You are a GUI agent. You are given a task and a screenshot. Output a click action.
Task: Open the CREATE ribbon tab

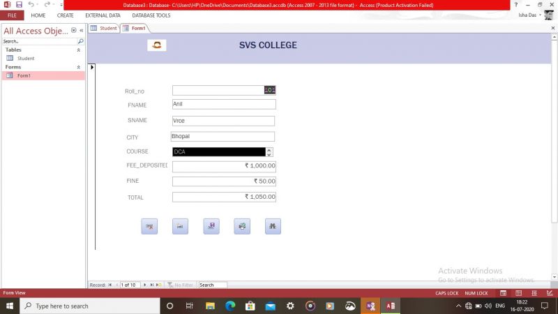point(66,15)
